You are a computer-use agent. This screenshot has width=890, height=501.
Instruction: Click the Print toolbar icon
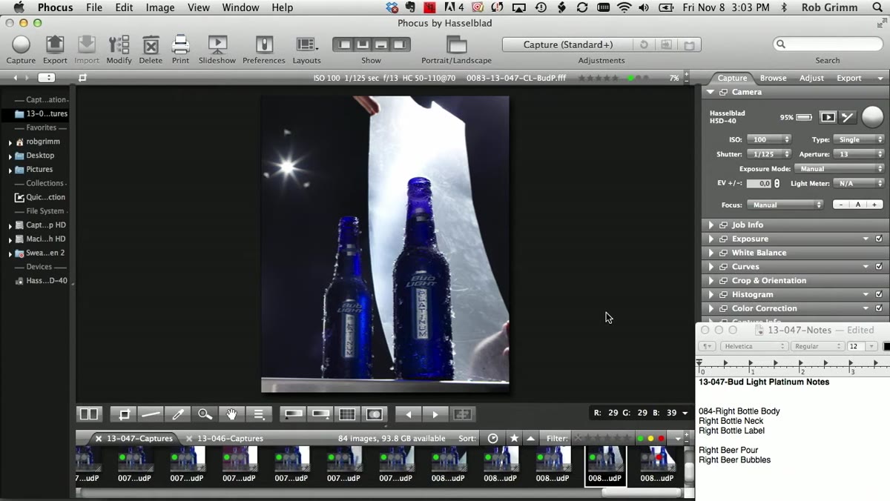point(181,44)
